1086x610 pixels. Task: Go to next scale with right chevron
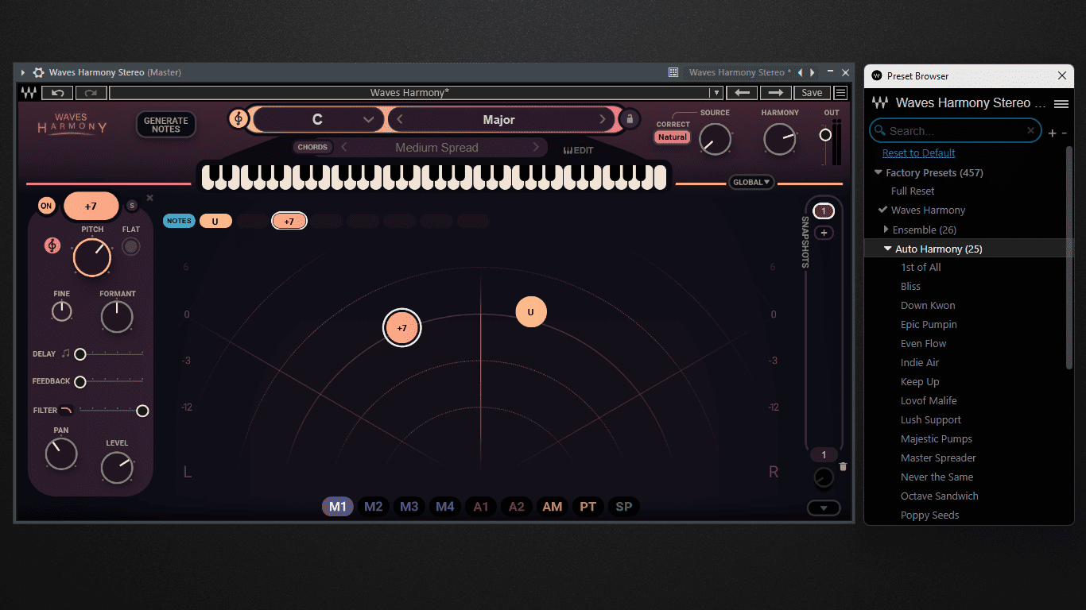point(602,119)
